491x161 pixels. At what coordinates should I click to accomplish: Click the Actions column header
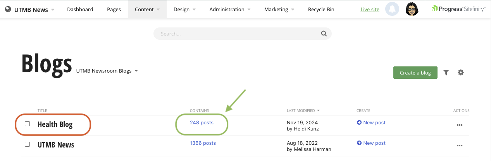pos(462,111)
